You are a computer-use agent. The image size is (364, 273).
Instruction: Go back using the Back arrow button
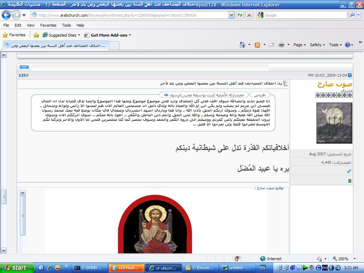tap(6, 15)
